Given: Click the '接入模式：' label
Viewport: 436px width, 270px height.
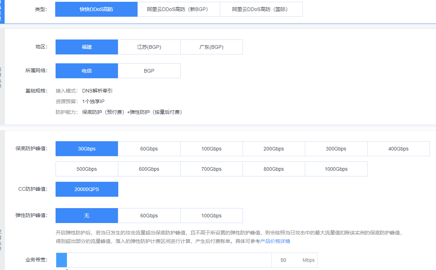Looking at the screenshot, I should click(67, 91).
